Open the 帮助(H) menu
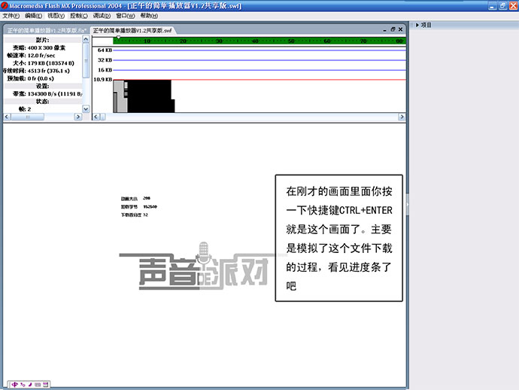The image size is (519, 390). (149, 16)
